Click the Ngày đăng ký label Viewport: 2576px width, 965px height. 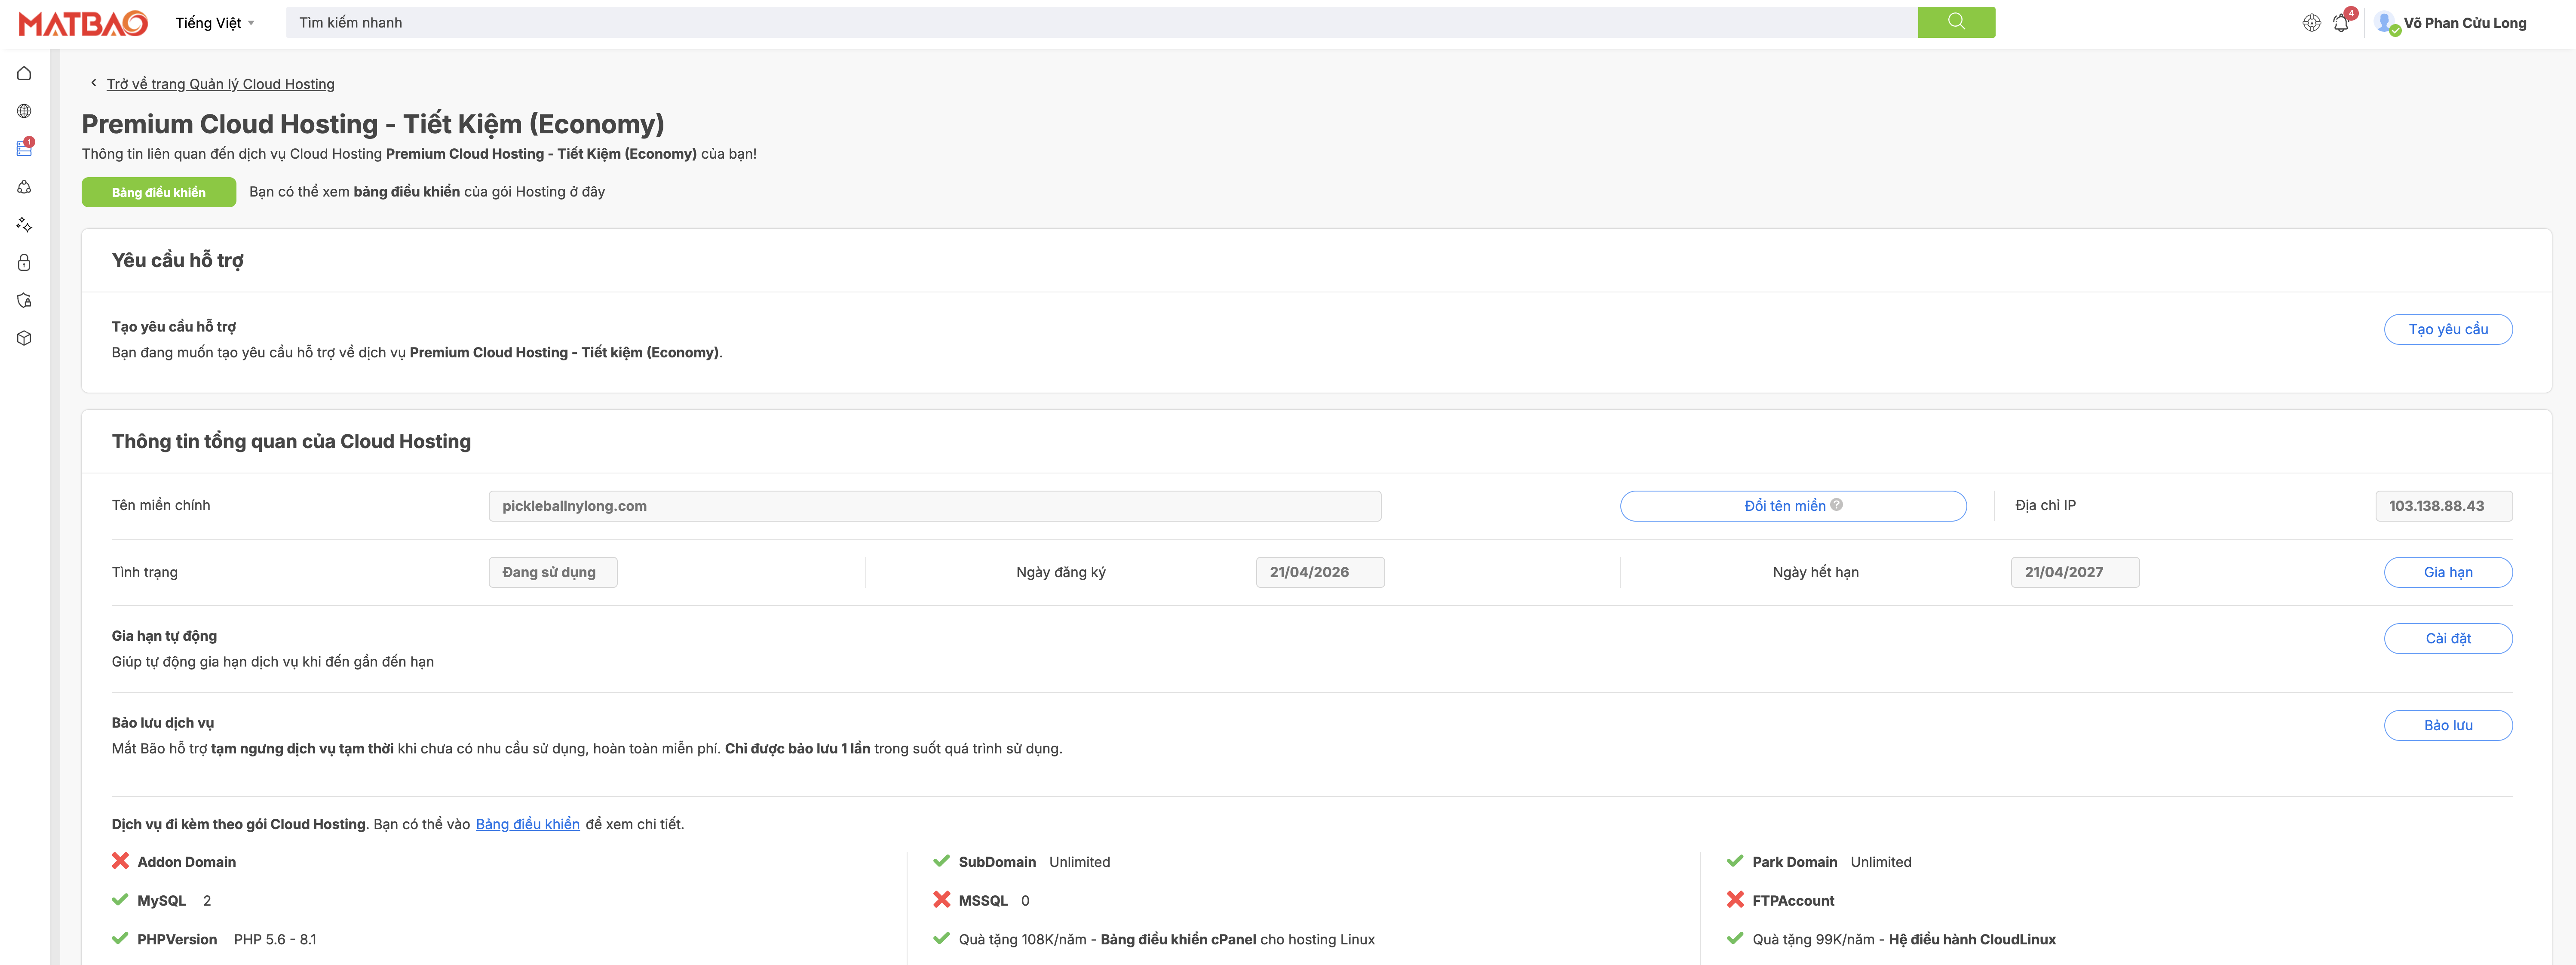click(x=1061, y=572)
